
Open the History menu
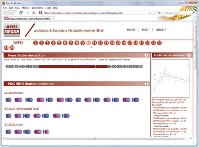point(26,8)
